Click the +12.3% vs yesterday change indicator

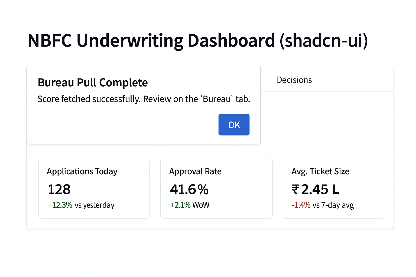click(x=81, y=205)
